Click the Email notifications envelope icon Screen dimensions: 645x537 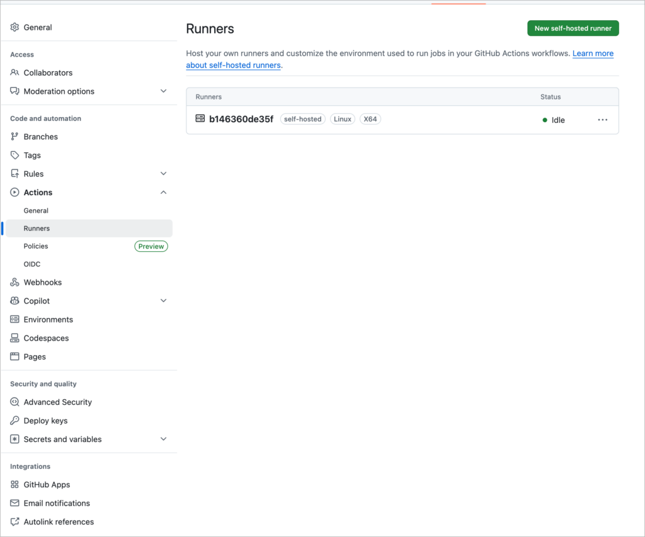15,503
